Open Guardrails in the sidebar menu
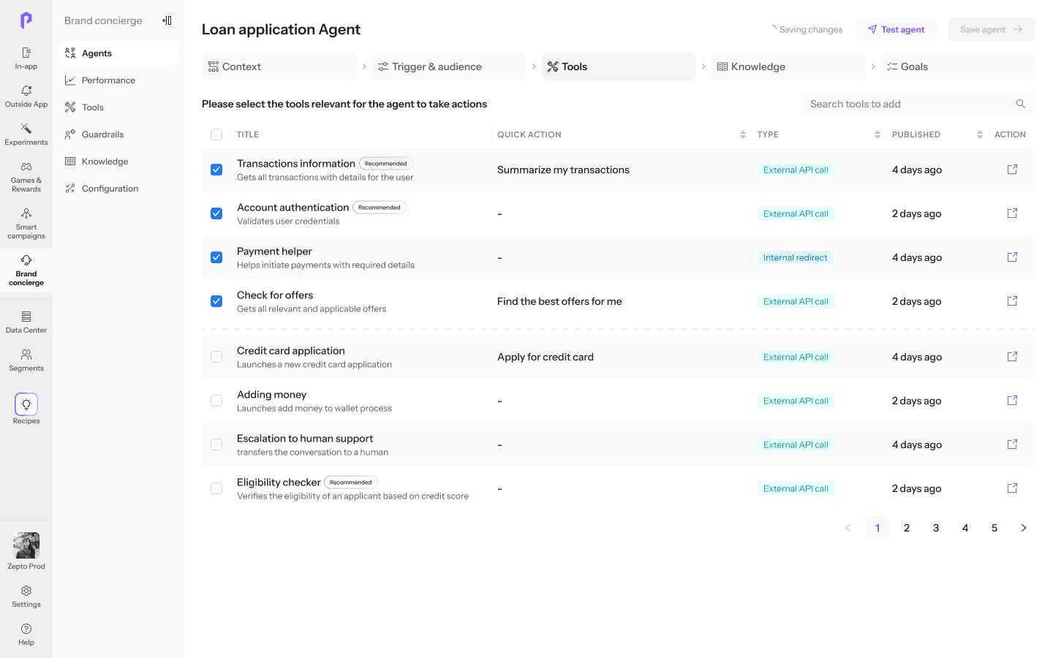 click(118, 135)
